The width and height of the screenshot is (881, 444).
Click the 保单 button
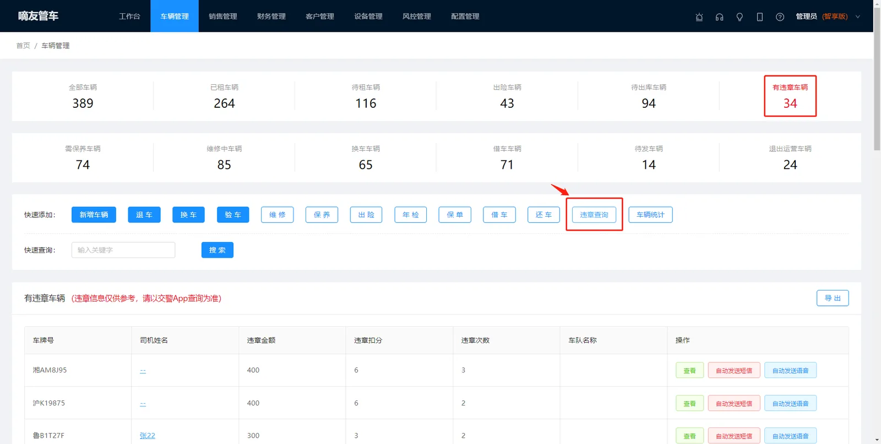(455, 215)
